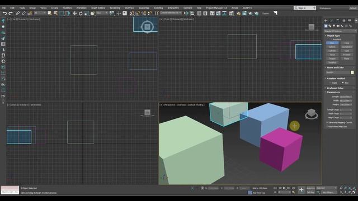The image size is (358, 201).
Task: Open the object color swatch
Action: pos(352,73)
